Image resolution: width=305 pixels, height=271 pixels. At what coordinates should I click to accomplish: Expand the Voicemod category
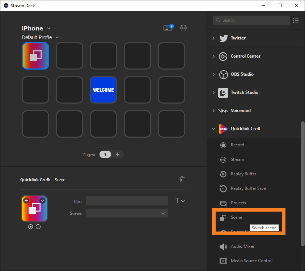click(213, 111)
